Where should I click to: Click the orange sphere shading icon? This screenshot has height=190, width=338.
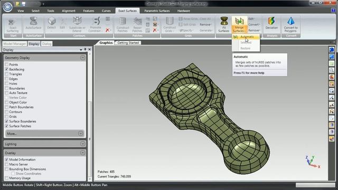[332, 77]
